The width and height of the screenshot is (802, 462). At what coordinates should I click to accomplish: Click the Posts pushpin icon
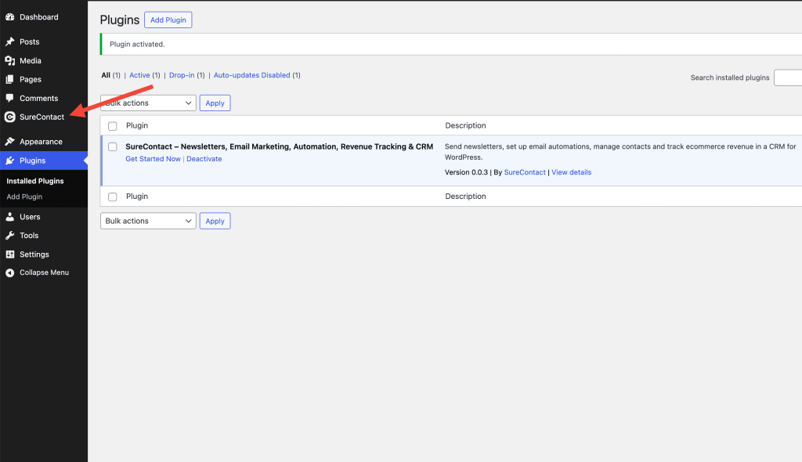(x=9, y=42)
